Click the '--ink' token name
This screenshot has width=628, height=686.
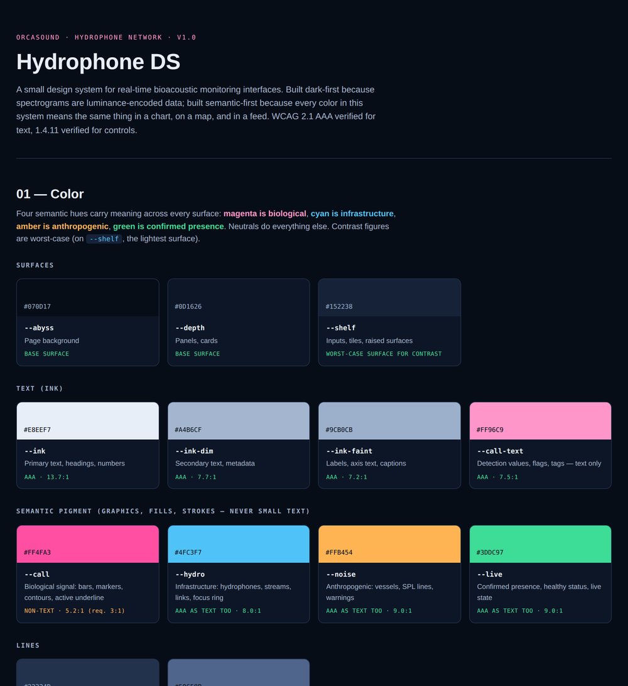[x=35, y=451]
